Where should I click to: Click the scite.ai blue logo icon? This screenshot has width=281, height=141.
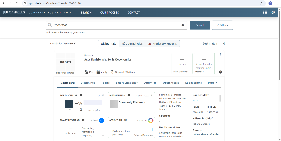pyautogui.click(x=101, y=120)
